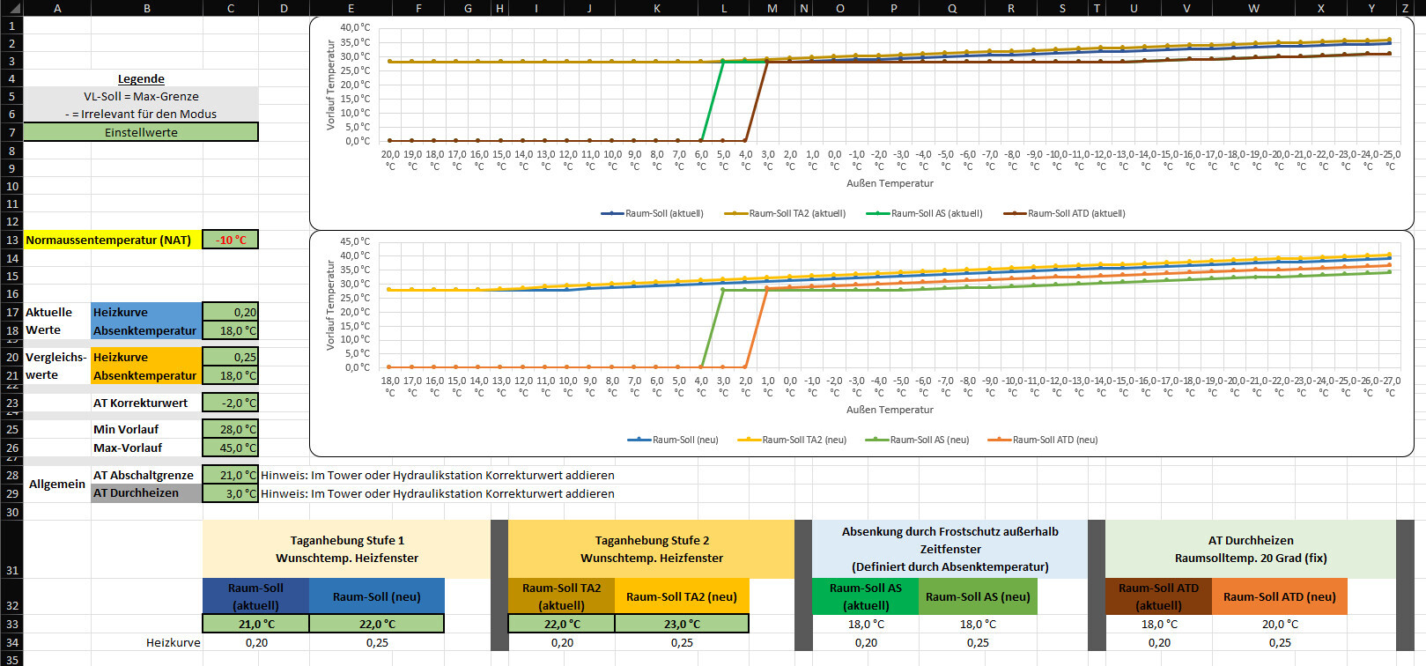Click the AT Korrekturwert value cell

coord(230,403)
